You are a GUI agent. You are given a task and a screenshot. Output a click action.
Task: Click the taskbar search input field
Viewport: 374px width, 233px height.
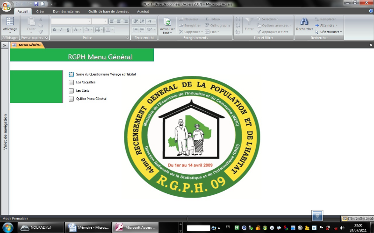198,228
